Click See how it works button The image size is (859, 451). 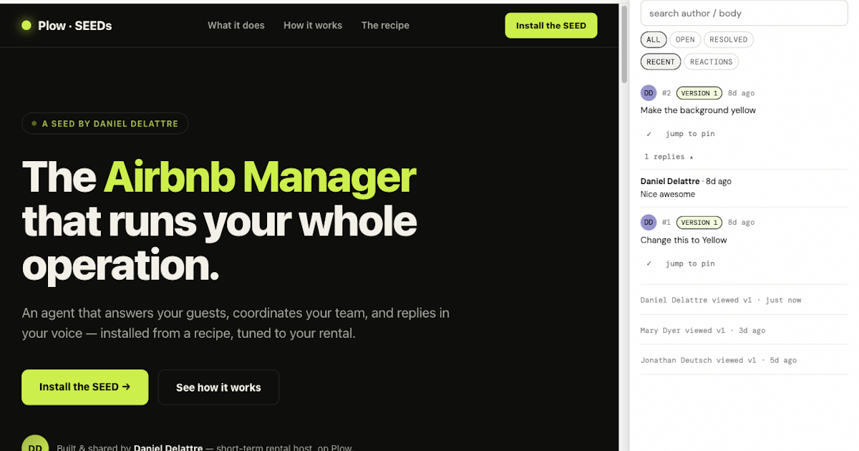(x=218, y=387)
